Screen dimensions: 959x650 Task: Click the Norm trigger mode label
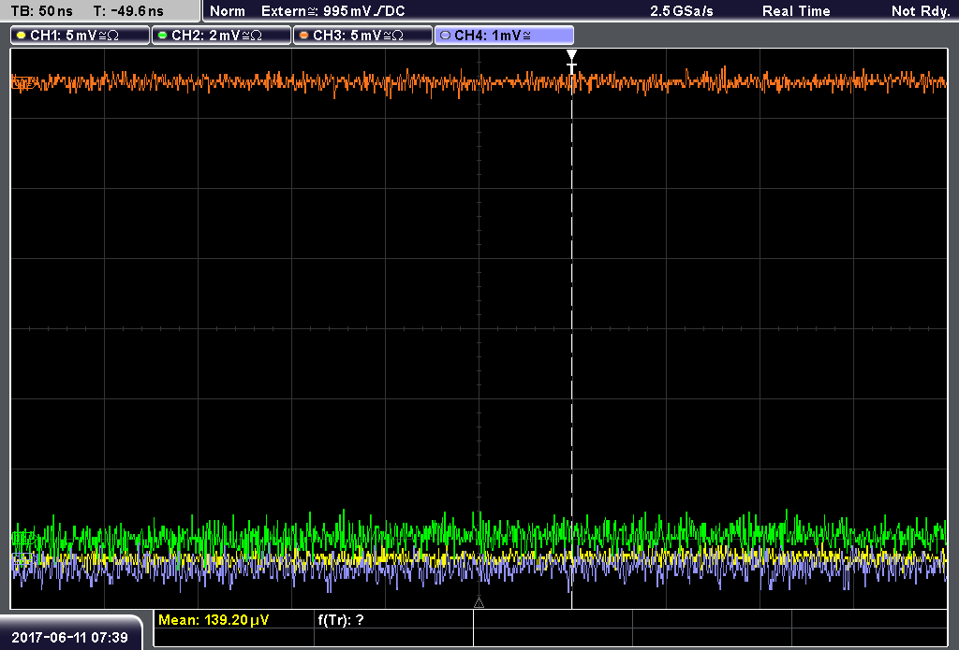click(x=228, y=11)
